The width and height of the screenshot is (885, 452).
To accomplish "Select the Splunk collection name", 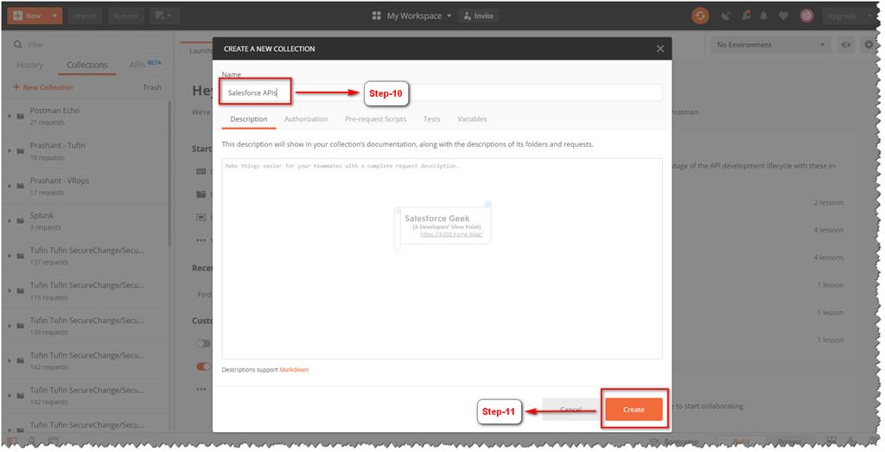I will point(41,215).
